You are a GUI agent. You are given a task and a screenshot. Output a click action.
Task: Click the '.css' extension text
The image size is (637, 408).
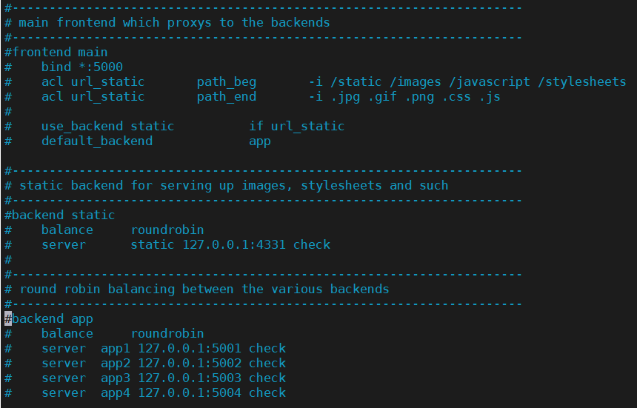click(x=456, y=97)
